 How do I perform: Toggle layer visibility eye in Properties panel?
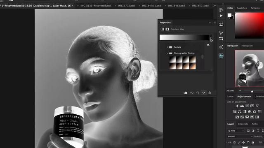click(x=203, y=93)
